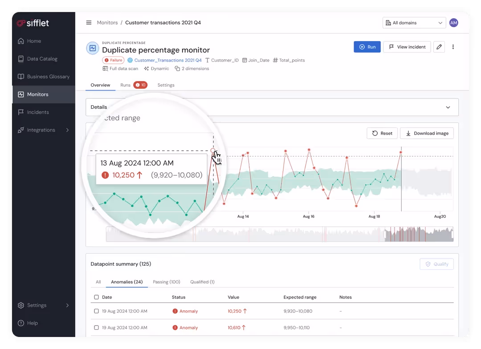Select the Anomalies (24) tab
Image resolution: width=481 pixels, height=349 pixels.
click(x=126, y=282)
